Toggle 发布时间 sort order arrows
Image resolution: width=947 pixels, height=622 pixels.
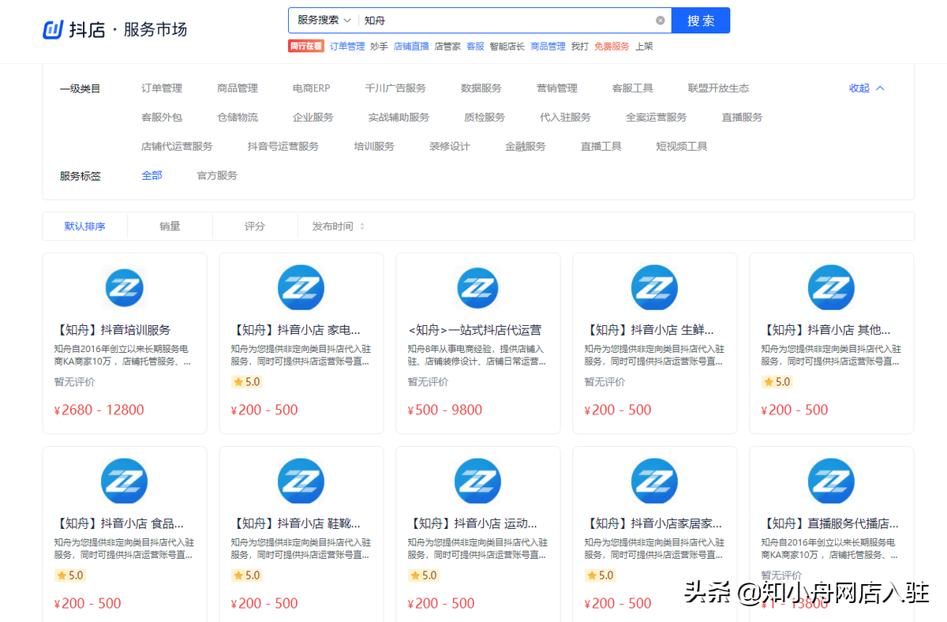pyautogui.click(x=362, y=227)
